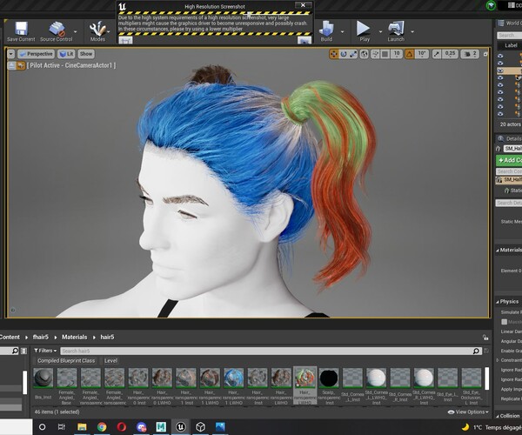The height and width of the screenshot is (435, 522).
Task: Select the scale gizmo tool in viewport
Action: pyautogui.click(x=353, y=54)
